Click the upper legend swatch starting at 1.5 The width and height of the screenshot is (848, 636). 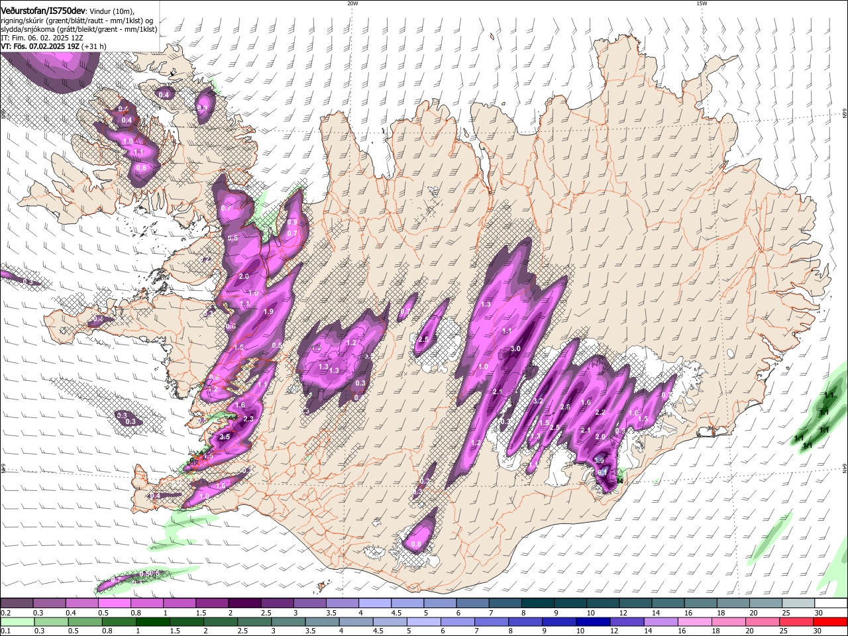pyautogui.click(x=211, y=603)
